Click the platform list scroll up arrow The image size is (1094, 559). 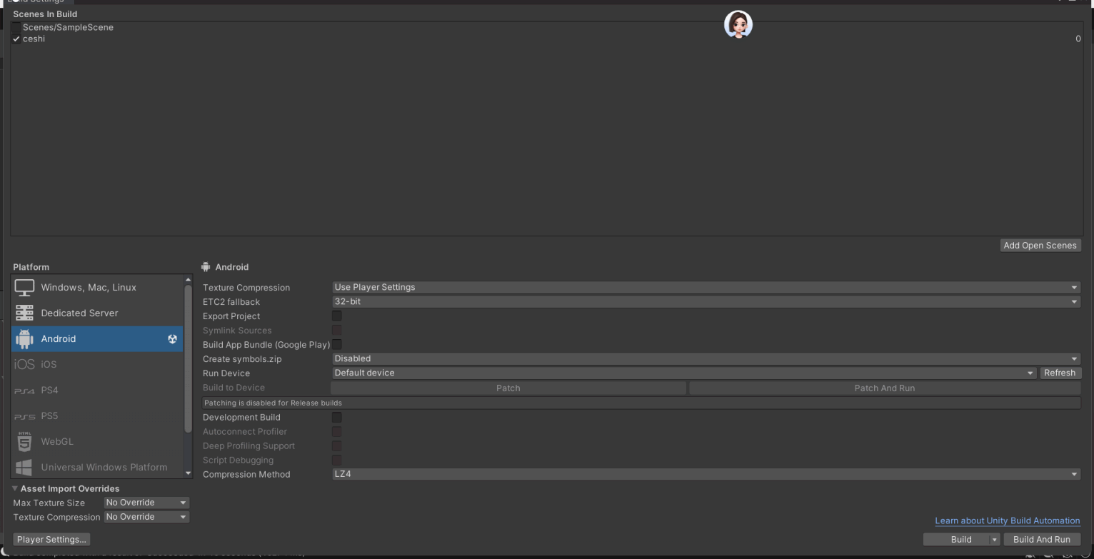[189, 279]
